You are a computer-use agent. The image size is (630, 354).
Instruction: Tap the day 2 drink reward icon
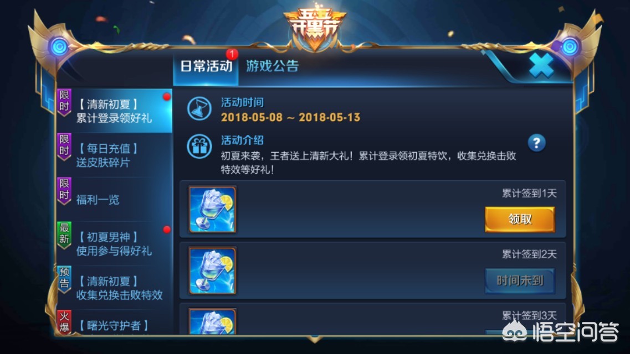(213, 270)
